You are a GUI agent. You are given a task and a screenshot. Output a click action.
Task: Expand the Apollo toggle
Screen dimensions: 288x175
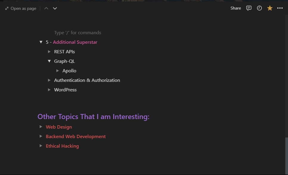[x=57, y=71]
